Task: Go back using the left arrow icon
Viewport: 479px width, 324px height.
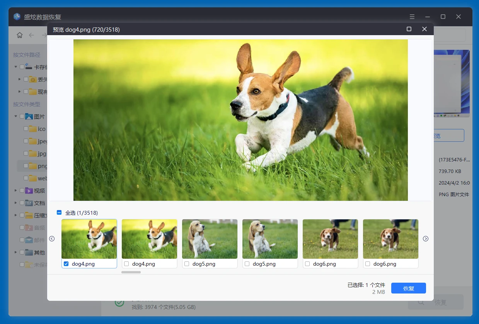Action: [x=32, y=35]
